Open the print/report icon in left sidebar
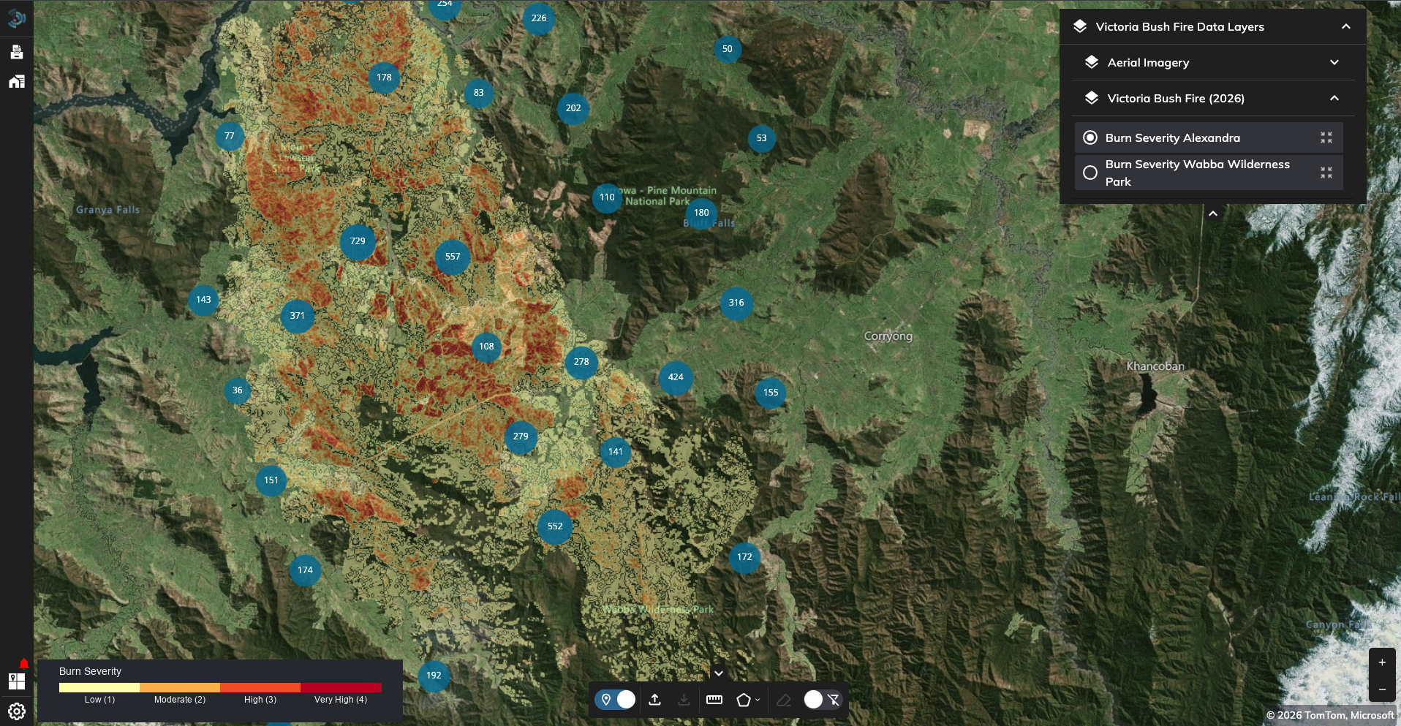Screen dimensions: 1401x726 (17, 52)
